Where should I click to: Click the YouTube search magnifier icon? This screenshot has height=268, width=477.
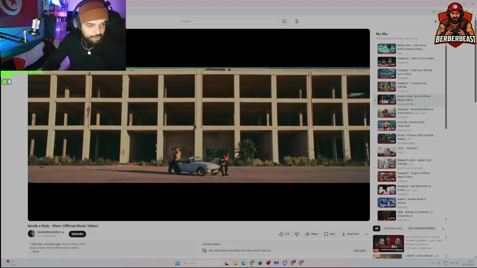coord(284,21)
